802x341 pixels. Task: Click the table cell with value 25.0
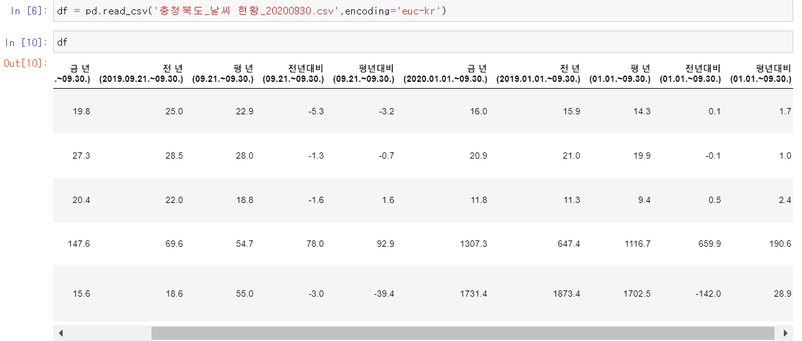pos(174,111)
